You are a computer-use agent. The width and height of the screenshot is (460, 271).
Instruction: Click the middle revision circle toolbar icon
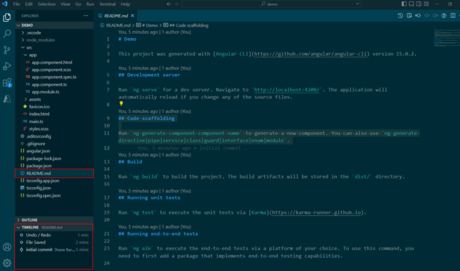click(426, 16)
